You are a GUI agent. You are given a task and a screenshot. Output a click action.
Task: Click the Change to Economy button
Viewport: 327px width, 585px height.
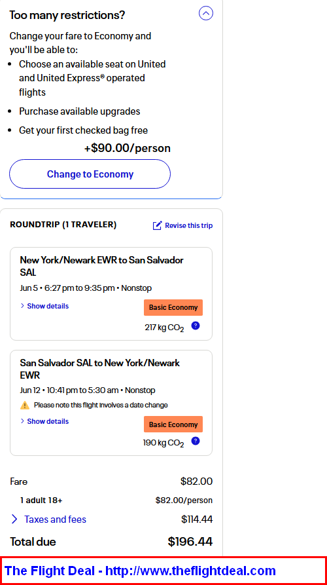(90, 174)
